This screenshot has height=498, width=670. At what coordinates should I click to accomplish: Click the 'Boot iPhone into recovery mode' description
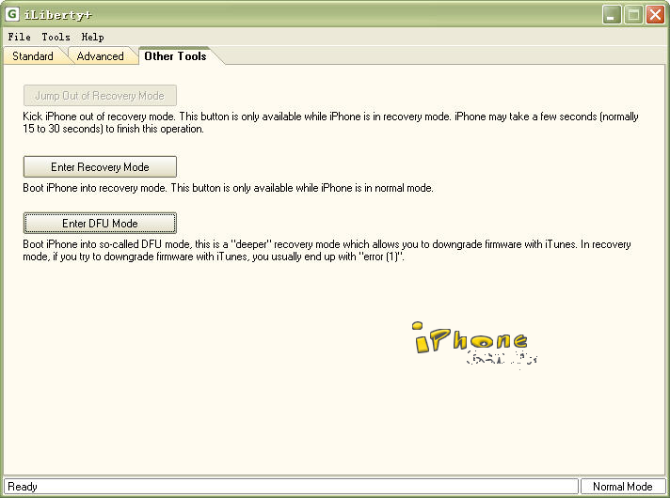coord(228,188)
